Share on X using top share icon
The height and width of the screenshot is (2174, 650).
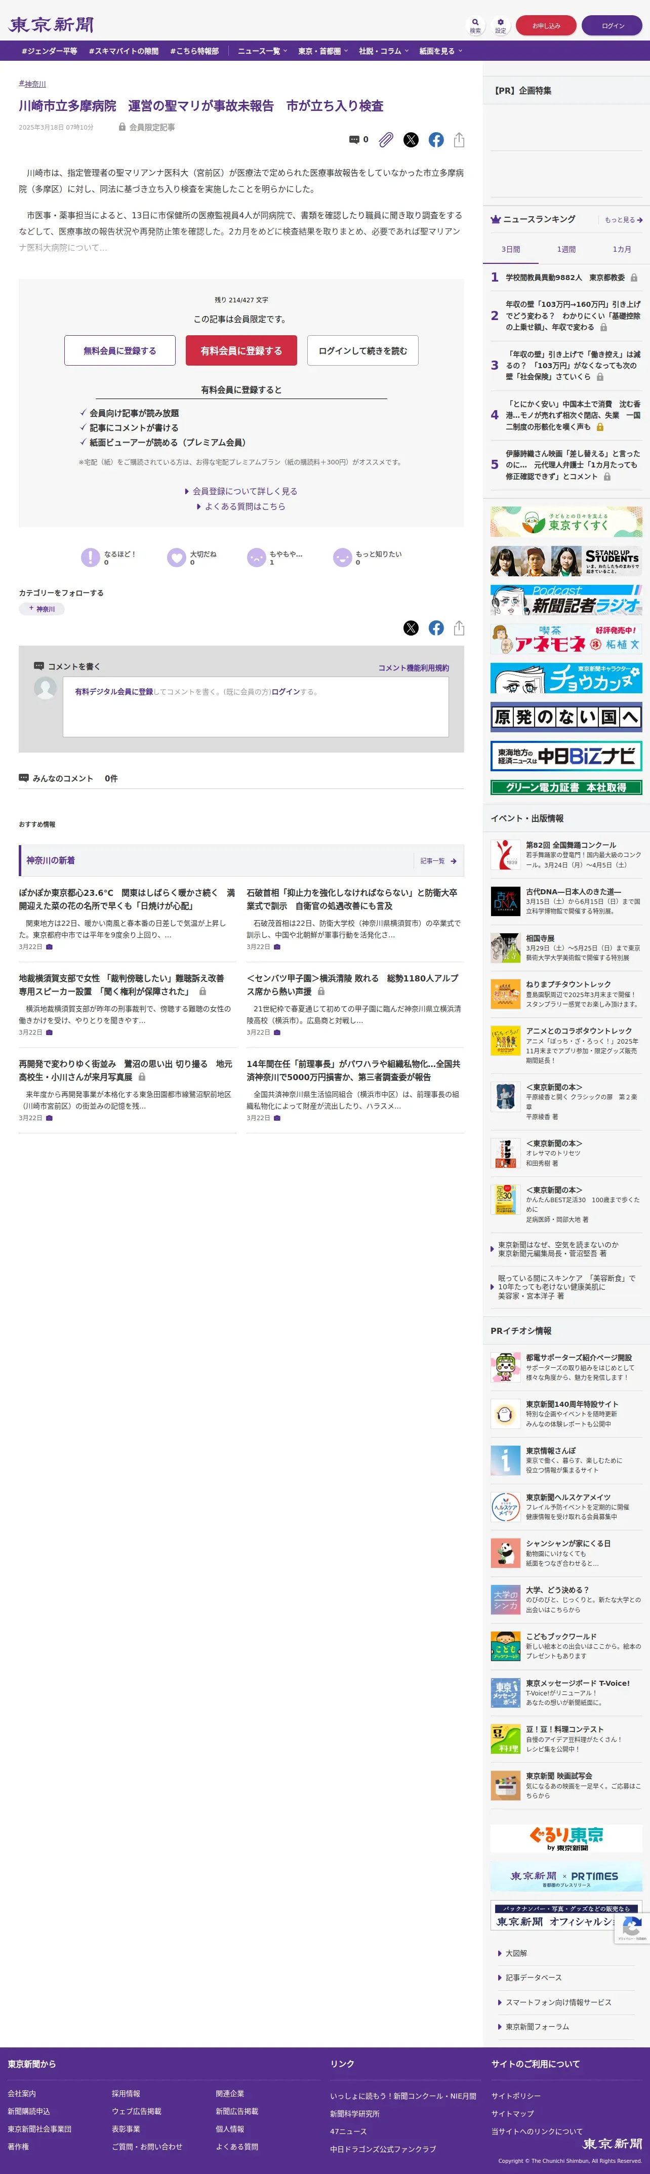(411, 140)
